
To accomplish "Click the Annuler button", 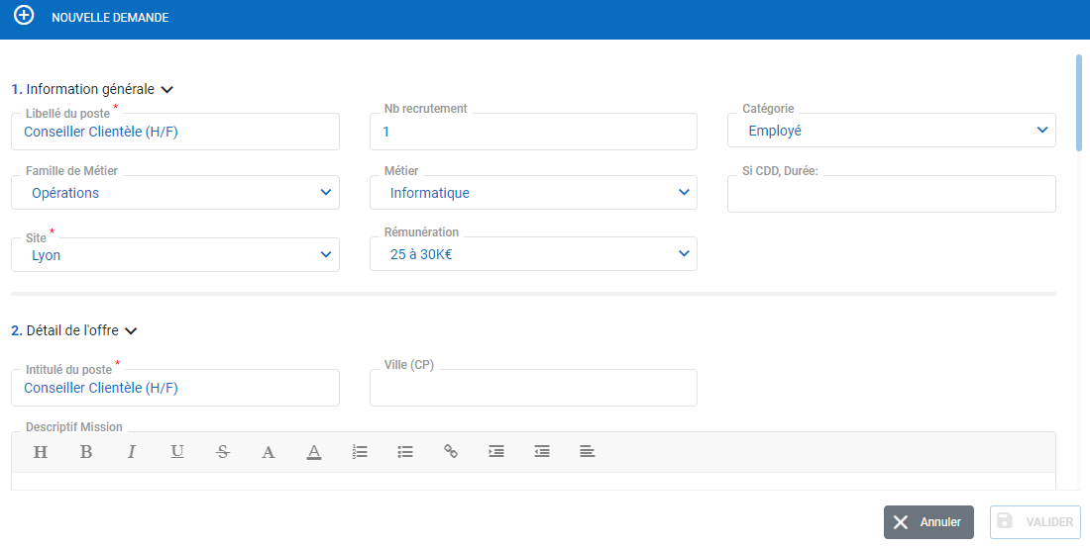I will (x=928, y=522).
